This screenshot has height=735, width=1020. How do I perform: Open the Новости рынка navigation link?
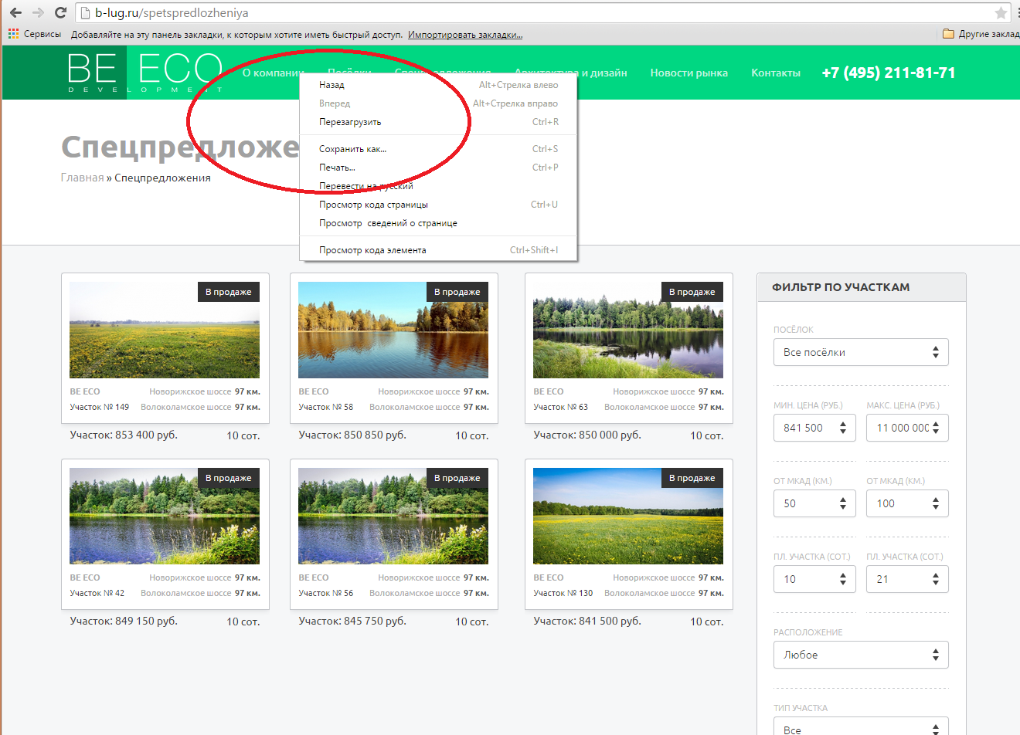tap(688, 73)
